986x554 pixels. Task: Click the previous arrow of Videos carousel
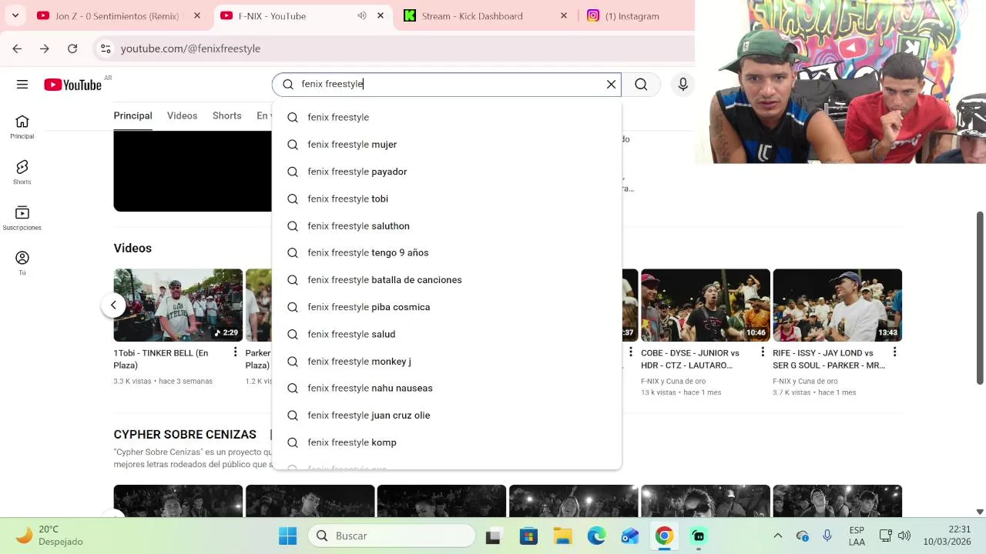(x=113, y=305)
